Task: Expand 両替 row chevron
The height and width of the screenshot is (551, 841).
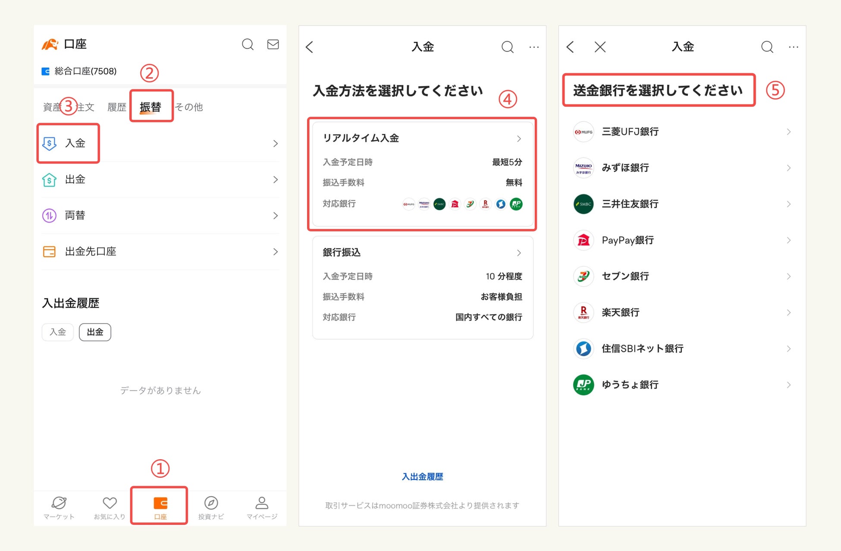Action: tap(275, 215)
